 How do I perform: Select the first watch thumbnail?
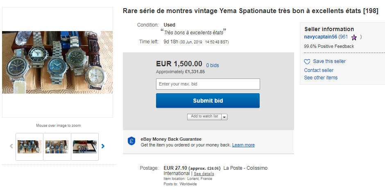click(29, 146)
